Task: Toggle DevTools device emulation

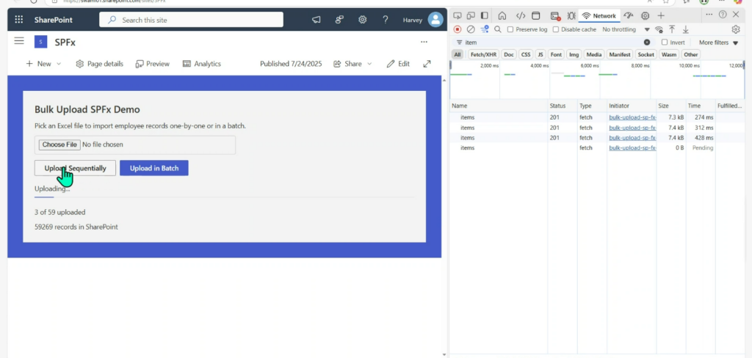Action: pyautogui.click(x=471, y=15)
